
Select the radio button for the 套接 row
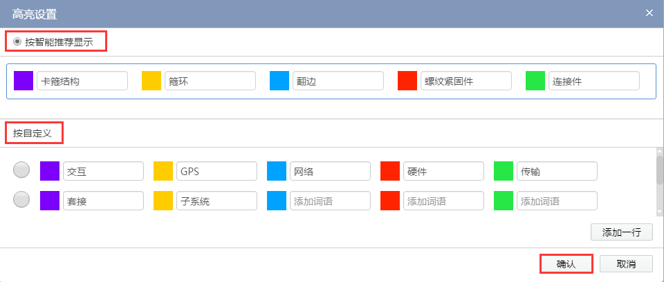click(21, 200)
